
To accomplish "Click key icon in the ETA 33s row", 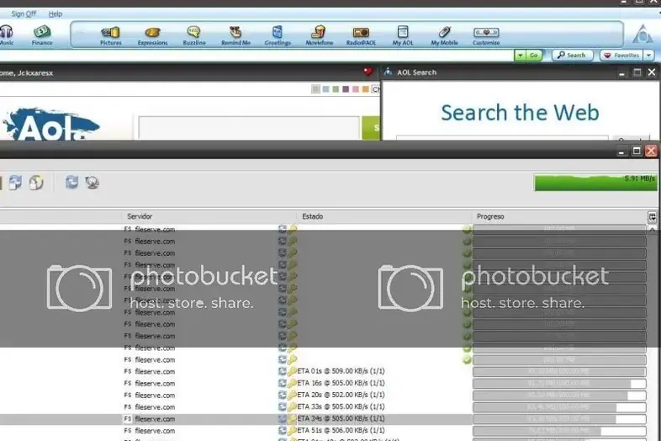I will [292, 406].
